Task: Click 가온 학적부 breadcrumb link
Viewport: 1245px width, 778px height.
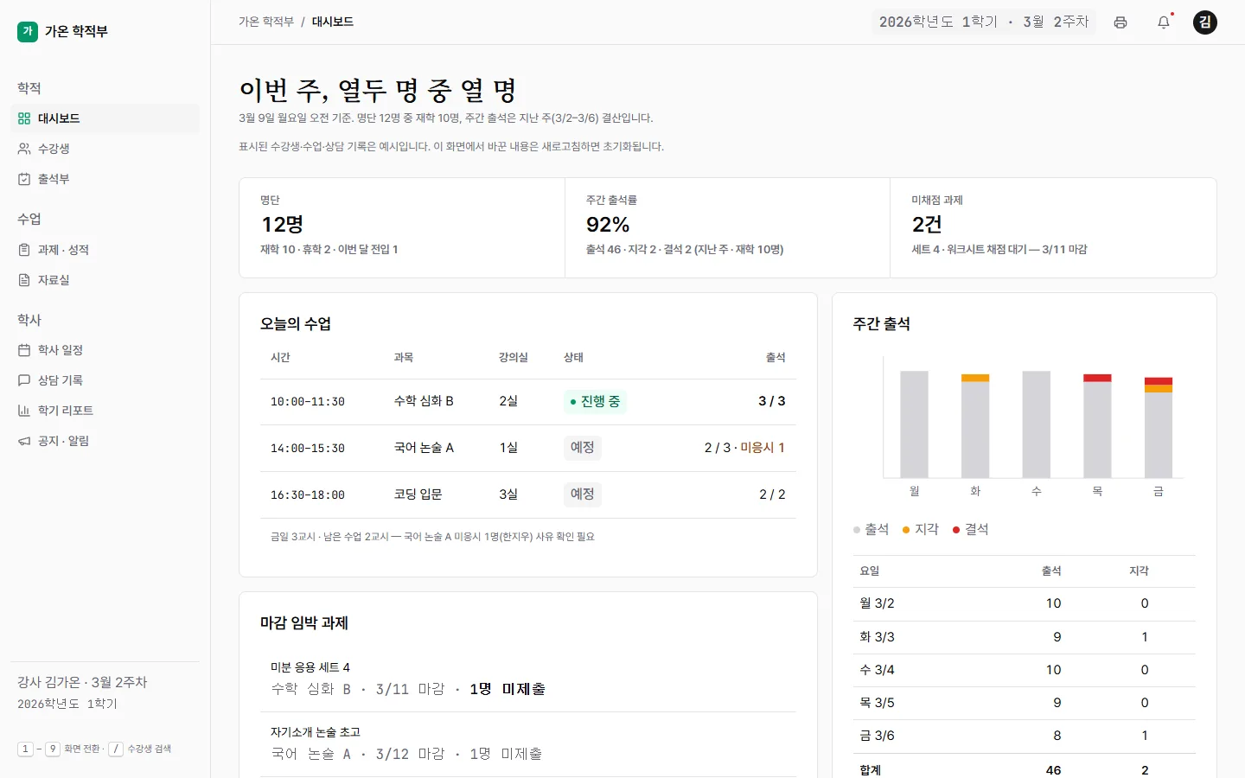Action: point(266,22)
